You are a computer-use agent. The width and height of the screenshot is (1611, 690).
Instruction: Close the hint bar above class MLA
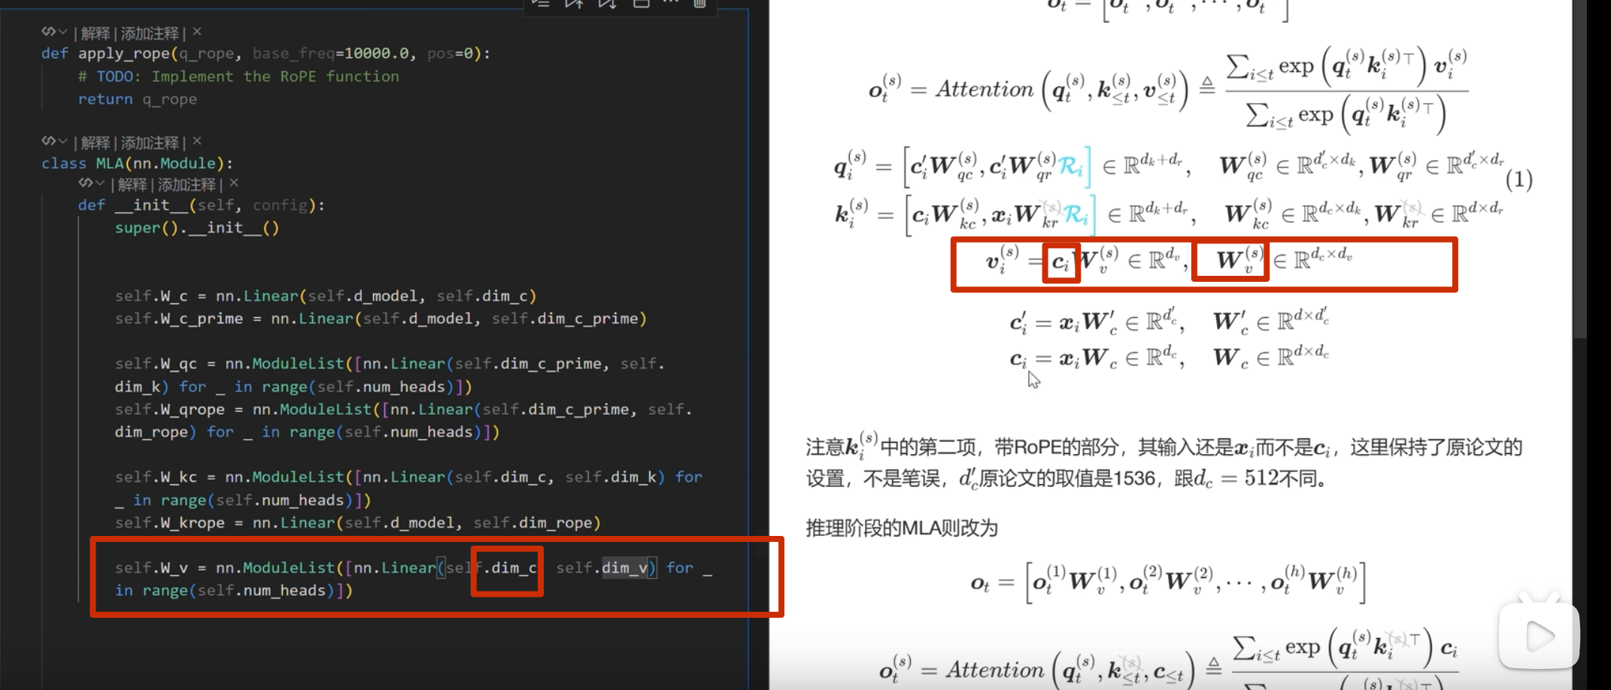click(197, 141)
